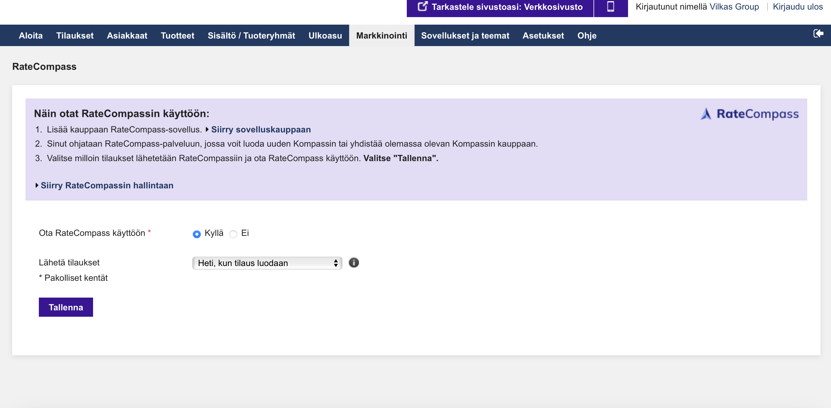Select the Ei radio option
The height and width of the screenshot is (408, 831).
[x=233, y=234]
